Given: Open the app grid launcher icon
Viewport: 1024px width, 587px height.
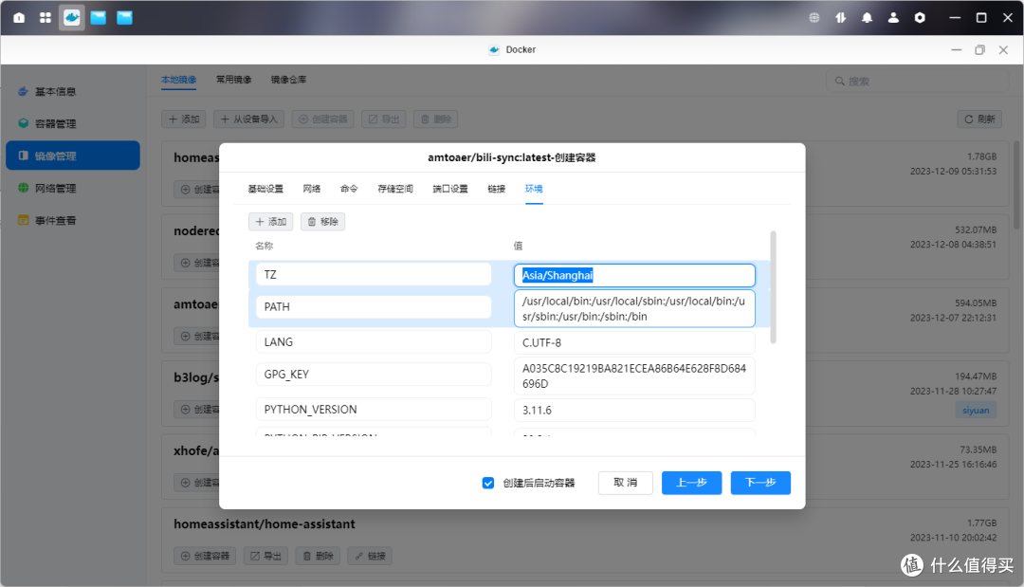Looking at the screenshot, I should [x=46, y=18].
